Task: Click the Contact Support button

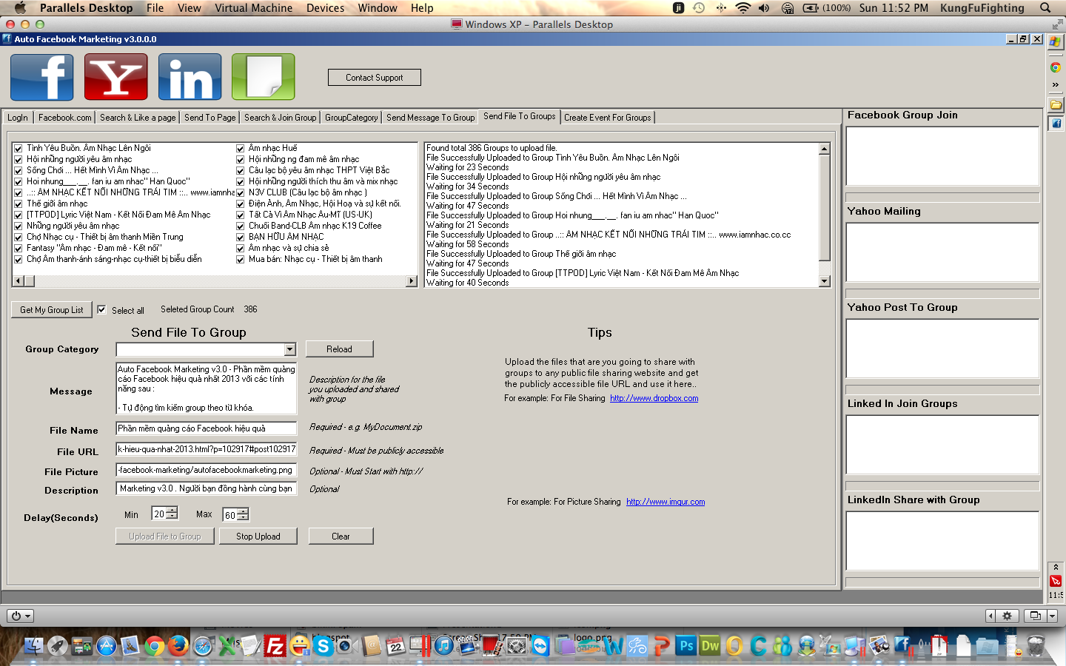Action: click(375, 78)
